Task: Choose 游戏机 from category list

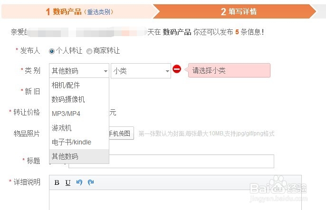Action: click(79, 128)
